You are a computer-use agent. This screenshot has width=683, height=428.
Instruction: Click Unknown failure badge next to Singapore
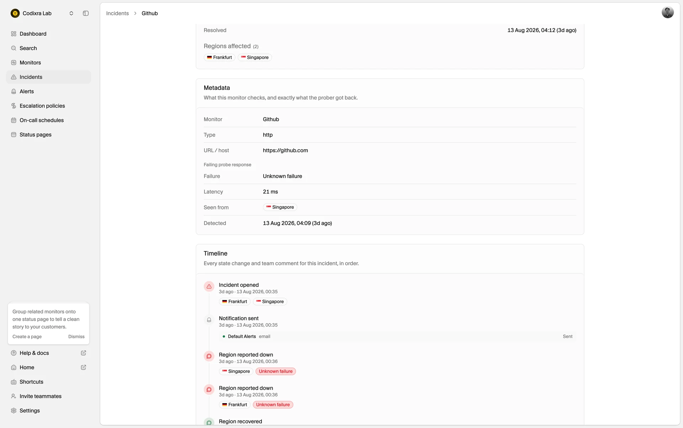[x=276, y=371]
